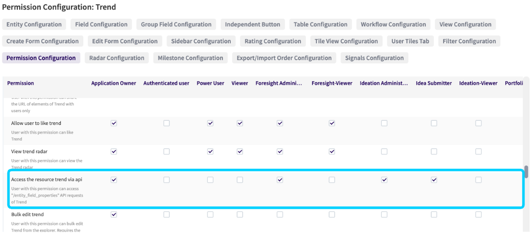Enable 'Bulk edit trend' for Power User
The height and width of the screenshot is (233, 531).
[x=211, y=214]
